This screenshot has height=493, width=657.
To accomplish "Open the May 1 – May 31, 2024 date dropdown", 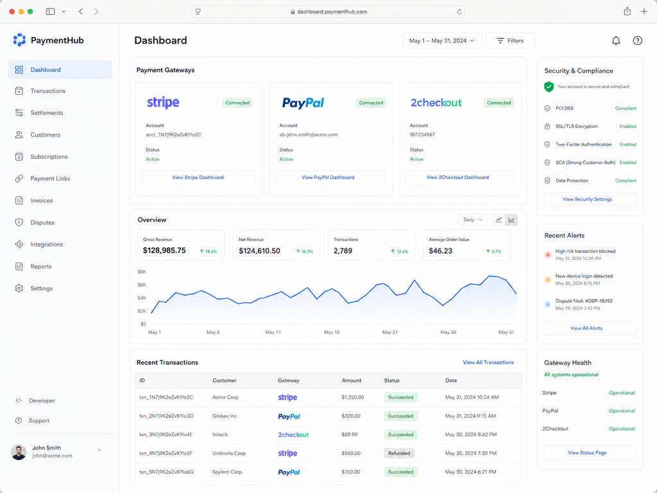I will [x=442, y=40].
